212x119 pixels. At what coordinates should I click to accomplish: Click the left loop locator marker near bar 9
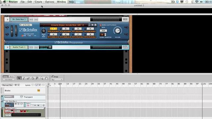[x=59, y=84]
